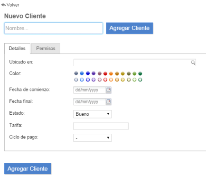The image size is (206, 180).
Task: Focus the Nombre text field
Action: tap(54, 28)
